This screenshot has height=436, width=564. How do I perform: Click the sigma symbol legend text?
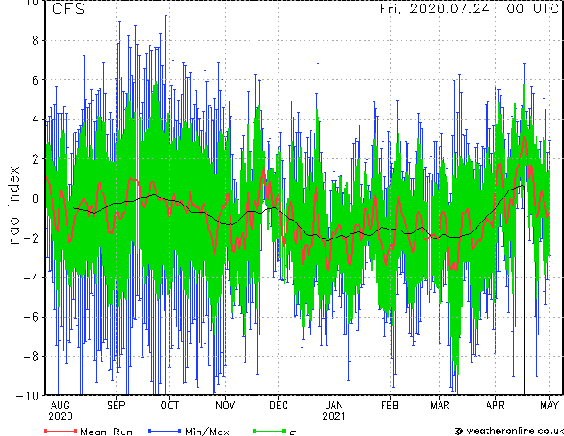tap(293, 432)
